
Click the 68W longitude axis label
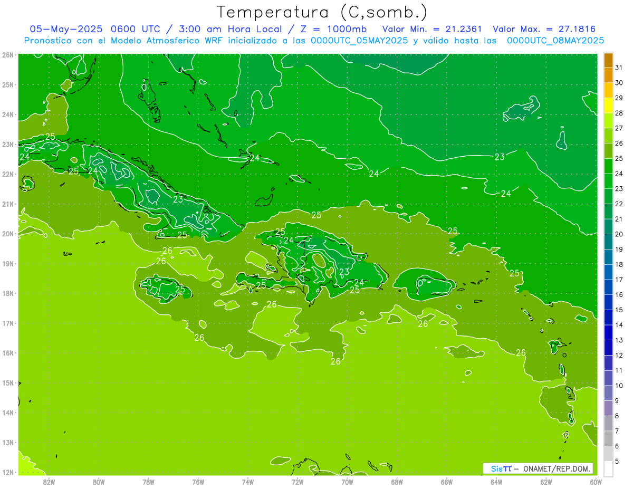(x=397, y=482)
